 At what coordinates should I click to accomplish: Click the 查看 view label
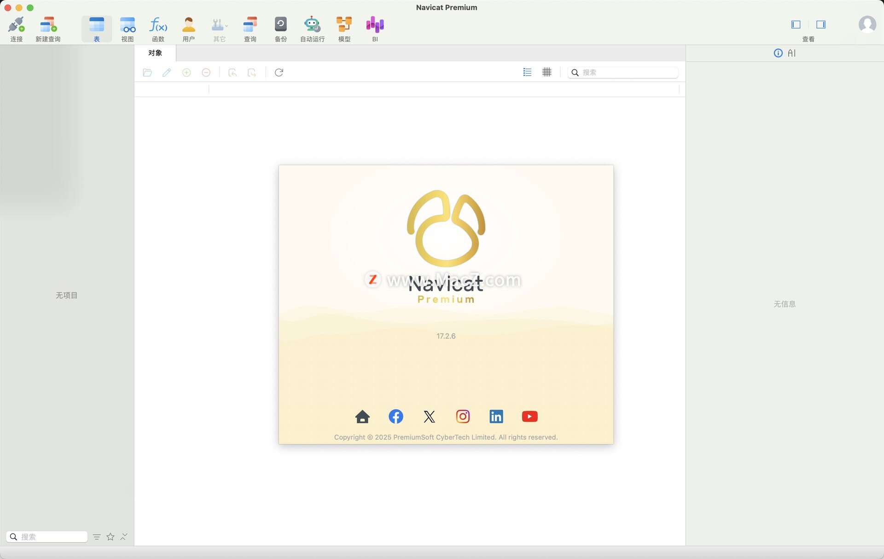pos(808,39)
